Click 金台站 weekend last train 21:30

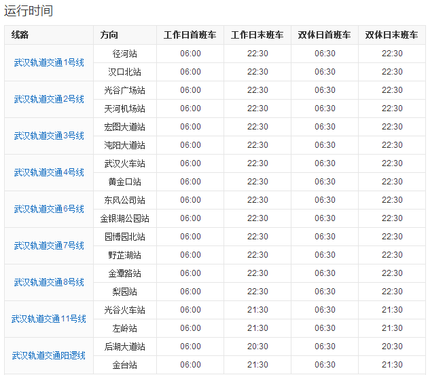(x=392, y=365)
